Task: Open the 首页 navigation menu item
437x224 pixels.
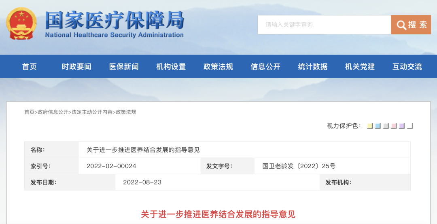Action: [30, 67]
